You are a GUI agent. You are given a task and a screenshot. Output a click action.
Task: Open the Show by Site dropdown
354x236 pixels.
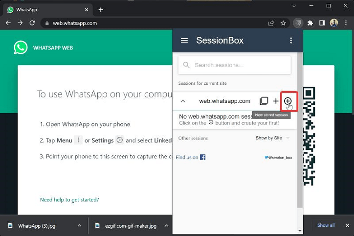pos(272,138)
